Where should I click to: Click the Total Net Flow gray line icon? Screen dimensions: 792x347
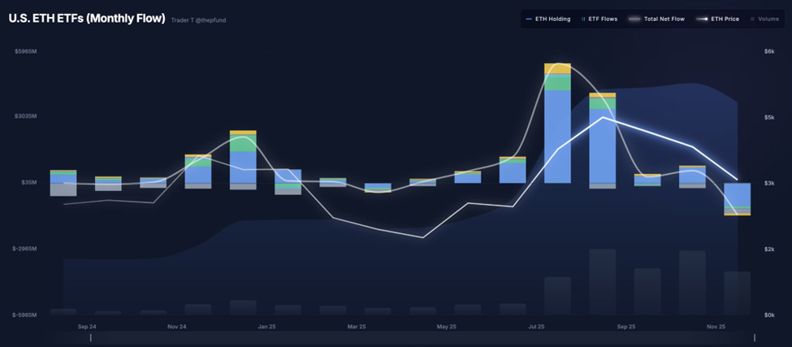[x=634, y=20]
